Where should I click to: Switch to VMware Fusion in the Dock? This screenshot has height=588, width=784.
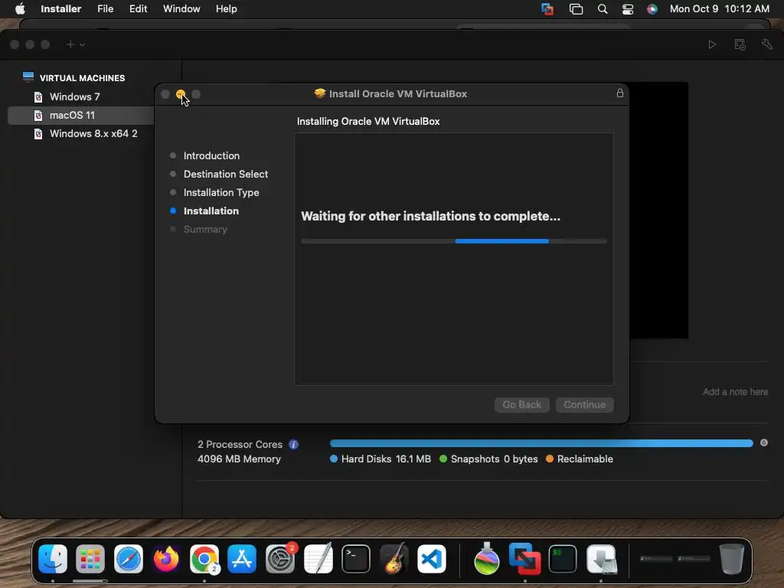524,559
